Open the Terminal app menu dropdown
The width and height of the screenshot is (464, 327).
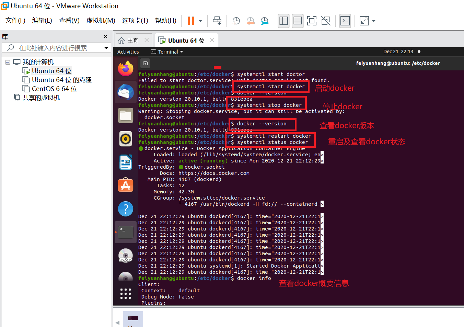click(167, 52)
